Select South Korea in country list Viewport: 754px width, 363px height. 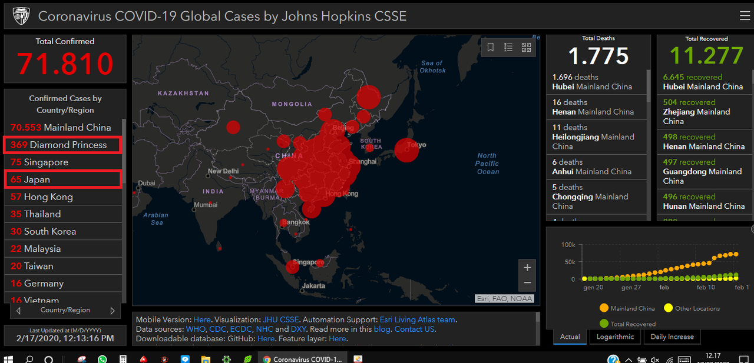pyautogui.click(x=63, y=231)
